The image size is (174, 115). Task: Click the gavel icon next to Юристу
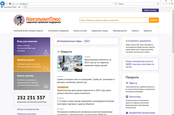(x=127, y=83)
